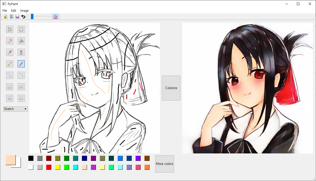This screenshot has height=181, width=316.
Task: Pick the teal color swatch
Action: pyautogui.click(x=76, y=158)
